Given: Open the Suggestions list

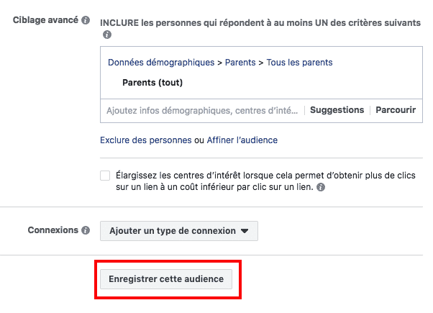Looking at the screenshot, I should (x=337, y=110).
